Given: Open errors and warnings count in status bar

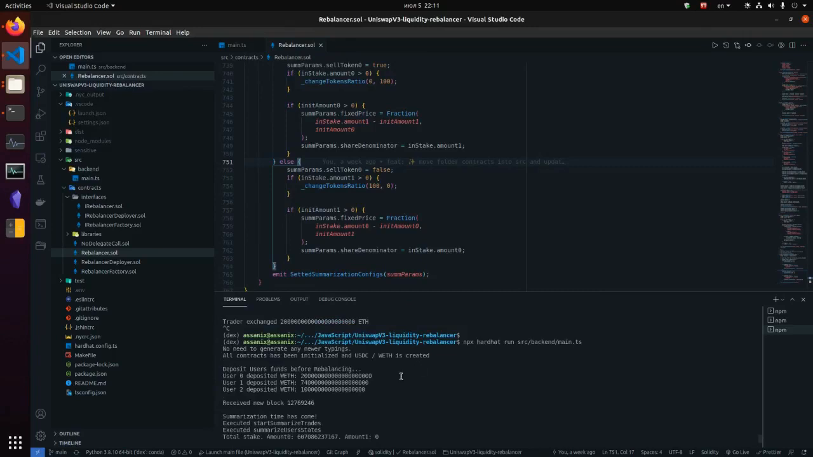Looking at the screenshot, I should [181, 452].
